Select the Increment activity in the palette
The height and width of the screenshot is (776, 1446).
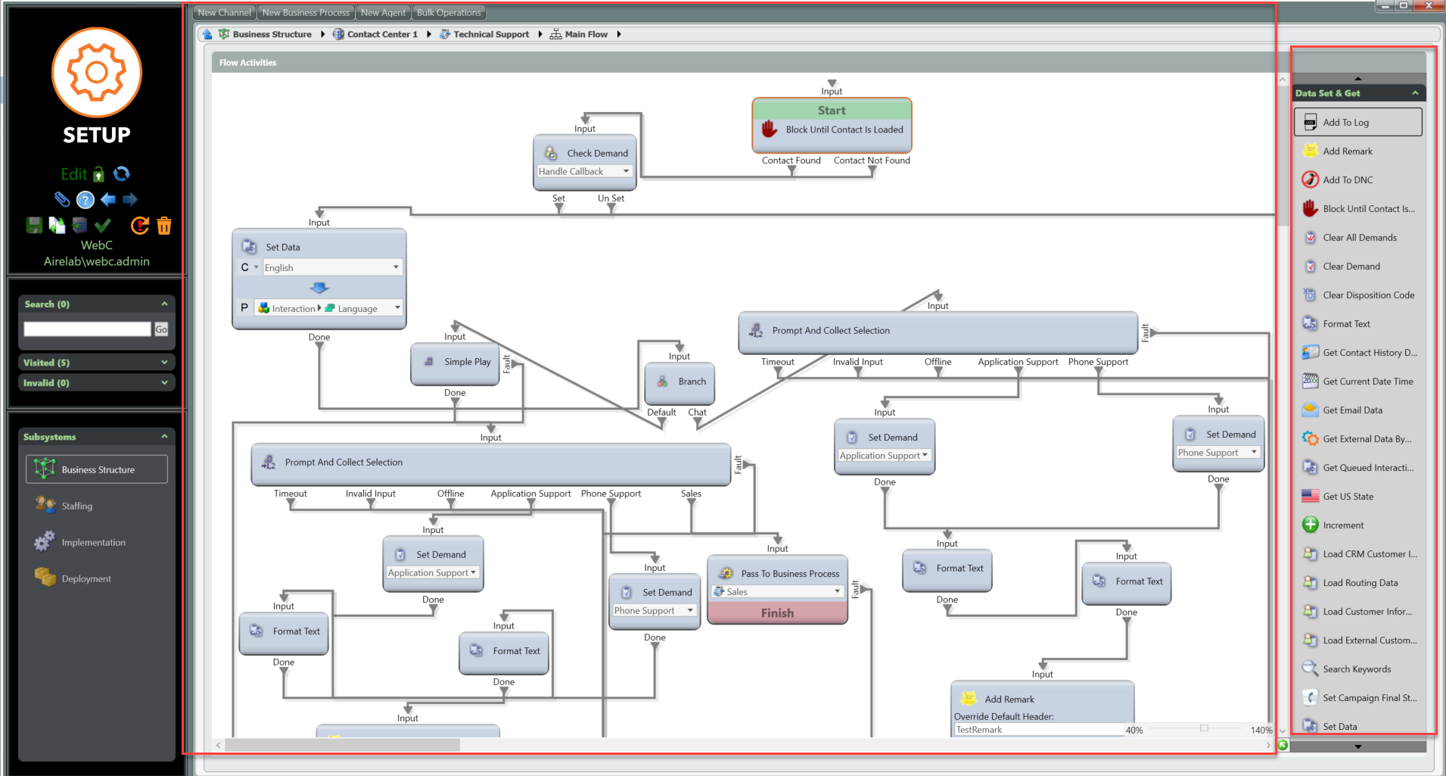[1342, 525]
